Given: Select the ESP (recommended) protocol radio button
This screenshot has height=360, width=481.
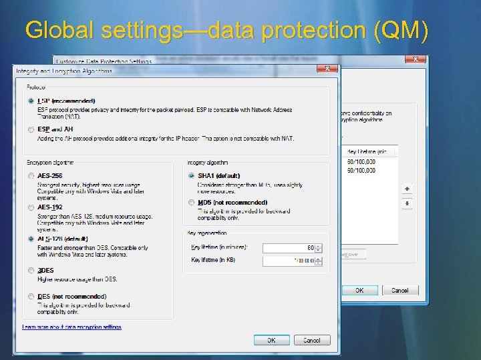Looking at the screenshot, I should coord(31,101).
